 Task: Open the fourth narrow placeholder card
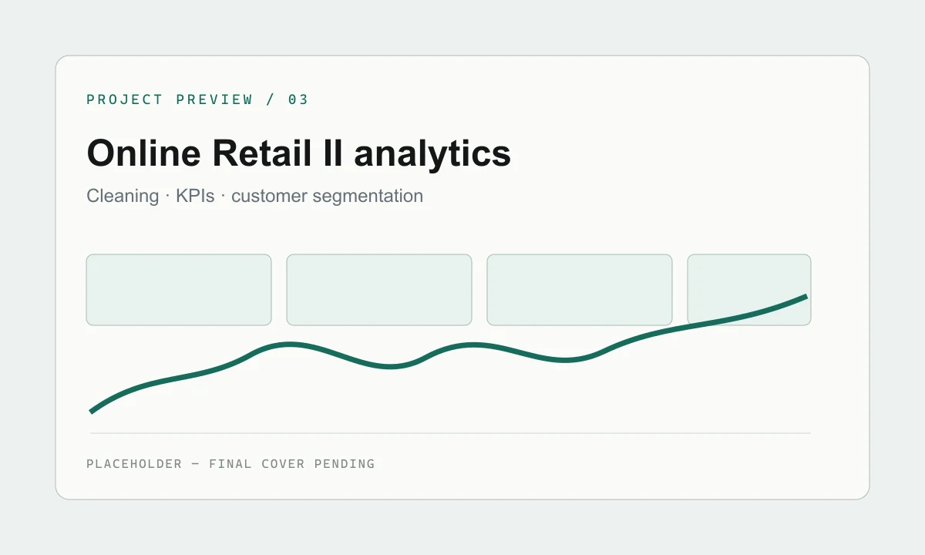(749, 290)
